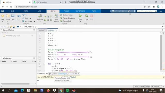Reload the browser page
The height and width of the screenshot is (93, 165).
(x=11, y=7)
